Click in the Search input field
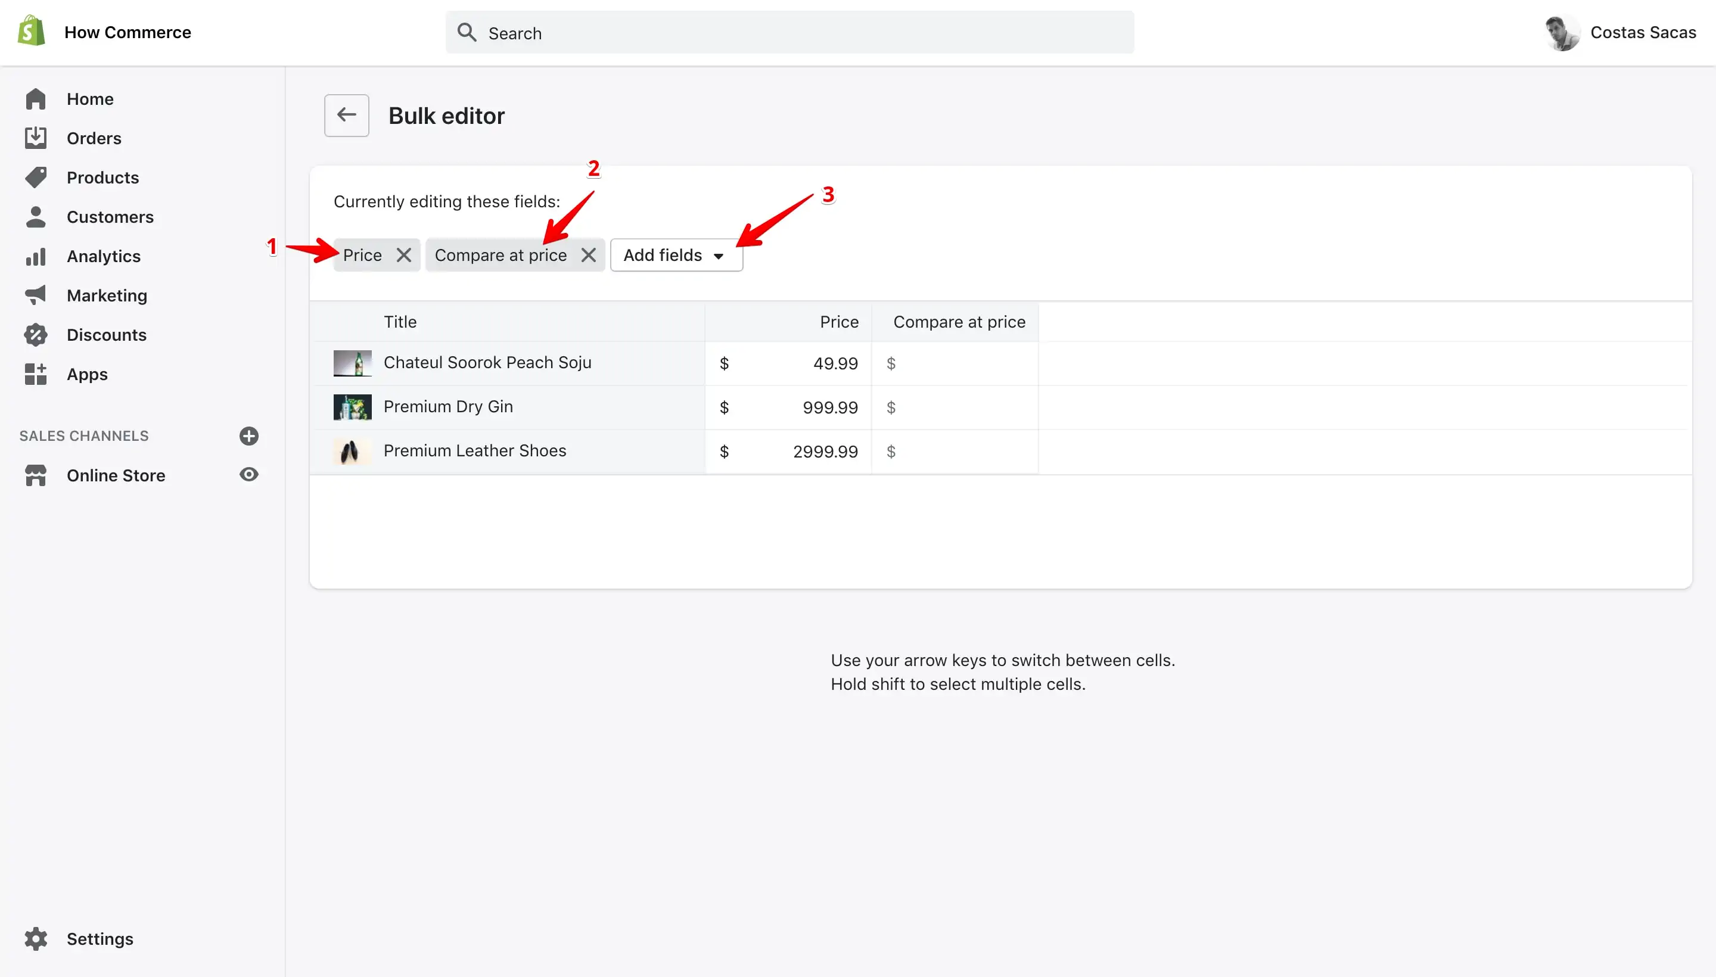Image resolution: width=1716 pixels, height=977 pixels. point(789,32)
